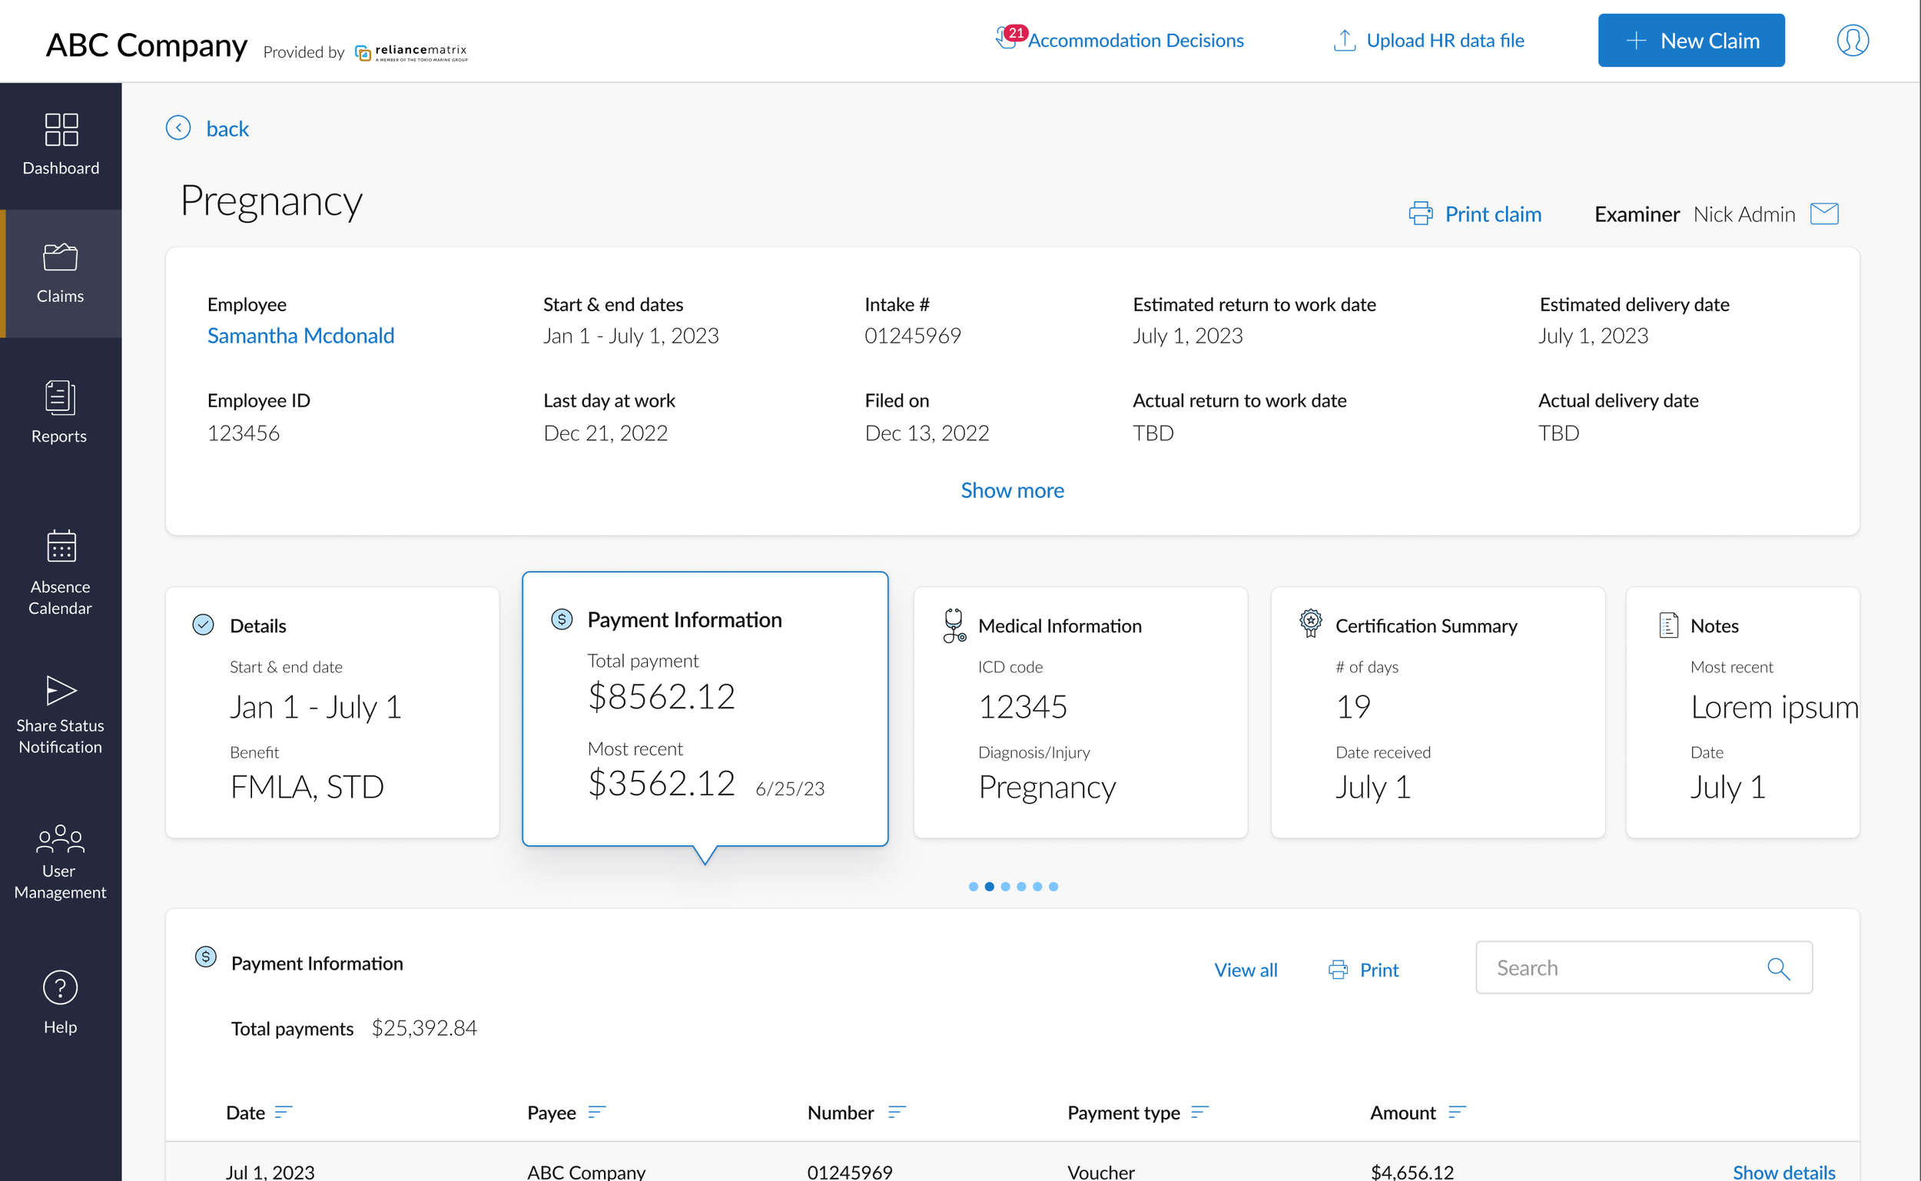The width and height of the screenshot is (1921, 1181).
Task: Open Share Status Notification in sidebar
Action: (x=61, y=691)
